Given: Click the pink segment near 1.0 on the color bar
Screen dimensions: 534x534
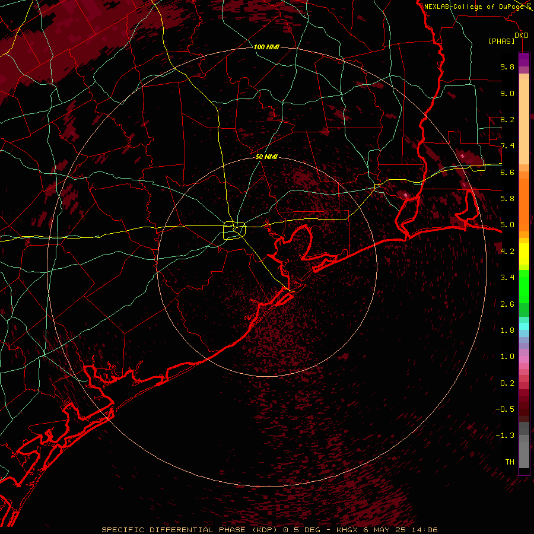Looking at the screenshot, I should click(524, 360).
